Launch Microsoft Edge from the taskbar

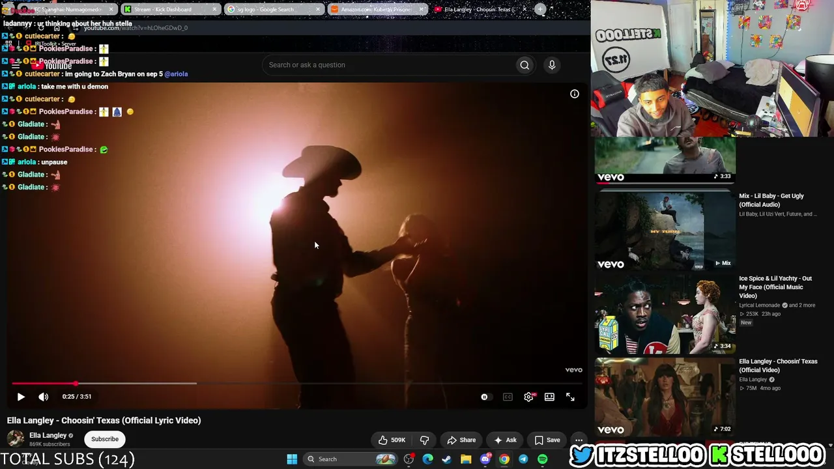click(427, 459)
